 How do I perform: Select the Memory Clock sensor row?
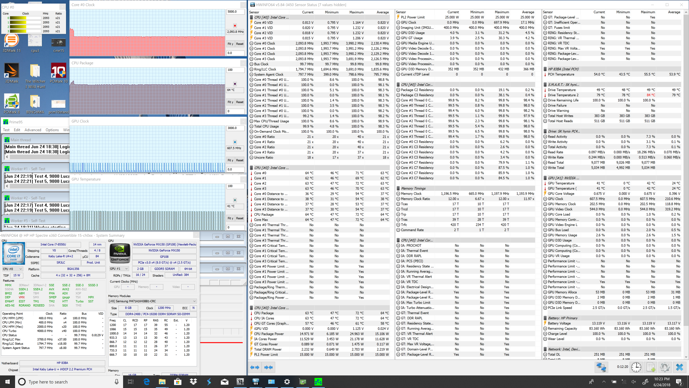coord(466,194)
